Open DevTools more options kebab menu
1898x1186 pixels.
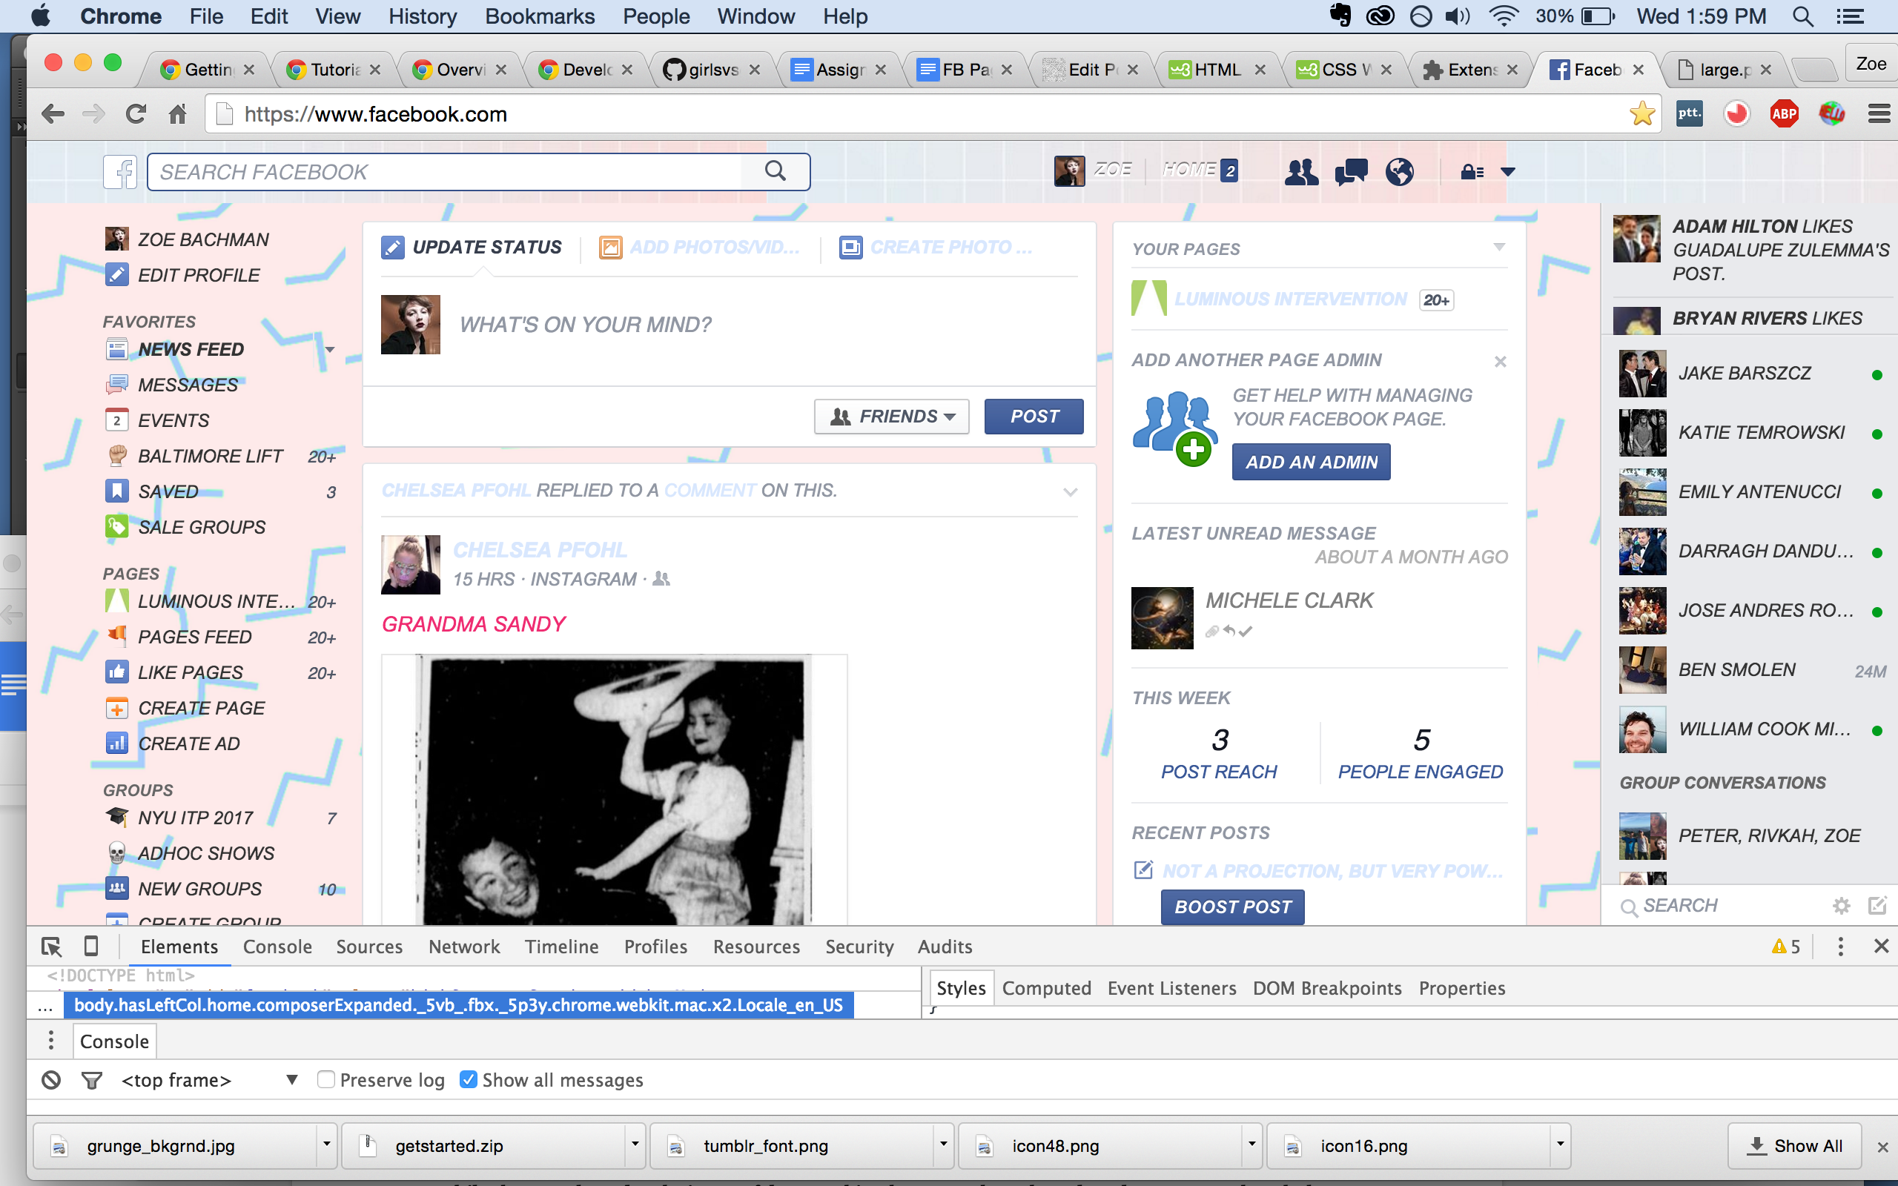[x=1840, y=947]
